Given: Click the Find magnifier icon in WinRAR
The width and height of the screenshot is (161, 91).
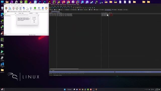Looking at the screenshot, I should click(24, 8).
